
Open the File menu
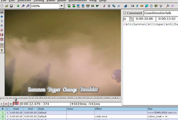(4, 1)
